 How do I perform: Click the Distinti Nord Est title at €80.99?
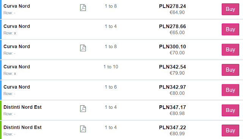tap(22, 127)
